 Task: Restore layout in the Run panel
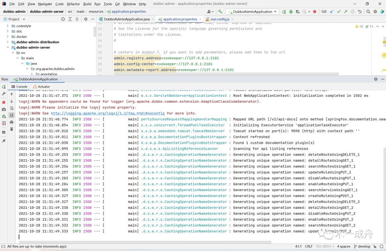click(4, 132)
